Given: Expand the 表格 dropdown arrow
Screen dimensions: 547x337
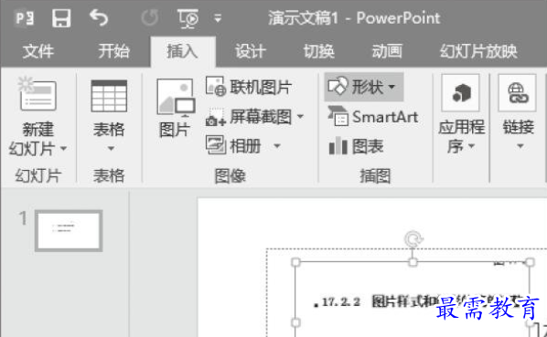Looking at the screenshot, I should point(111,149).
